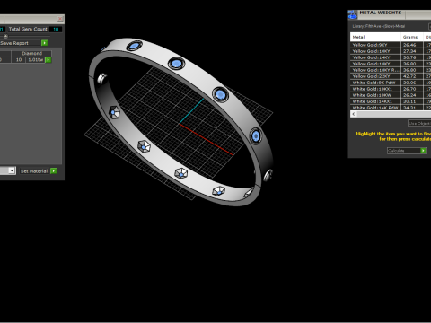This screenshot has height=323, width=431.
Task: Click the 42.72 grams cell
Action: (x=412, y=76)
